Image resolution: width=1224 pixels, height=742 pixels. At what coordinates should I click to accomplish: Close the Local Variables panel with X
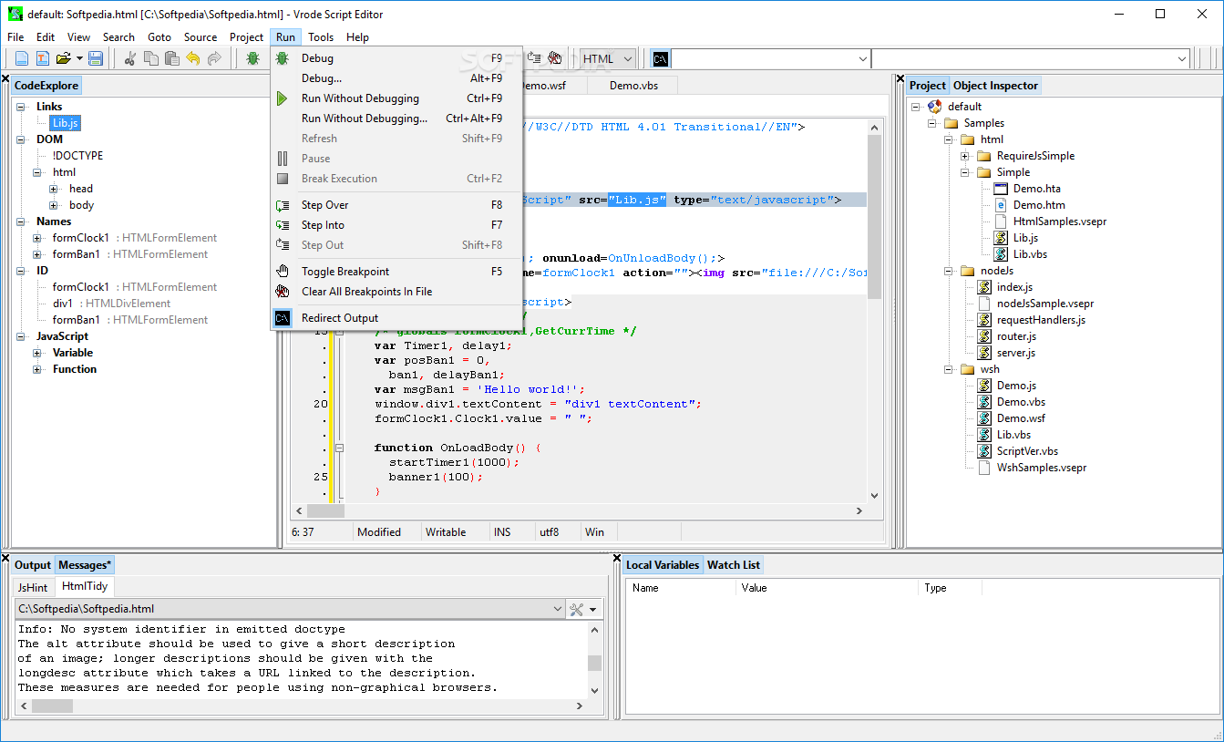tap(616, 559)
